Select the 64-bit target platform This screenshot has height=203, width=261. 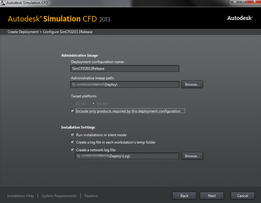(x=94, y=104)
